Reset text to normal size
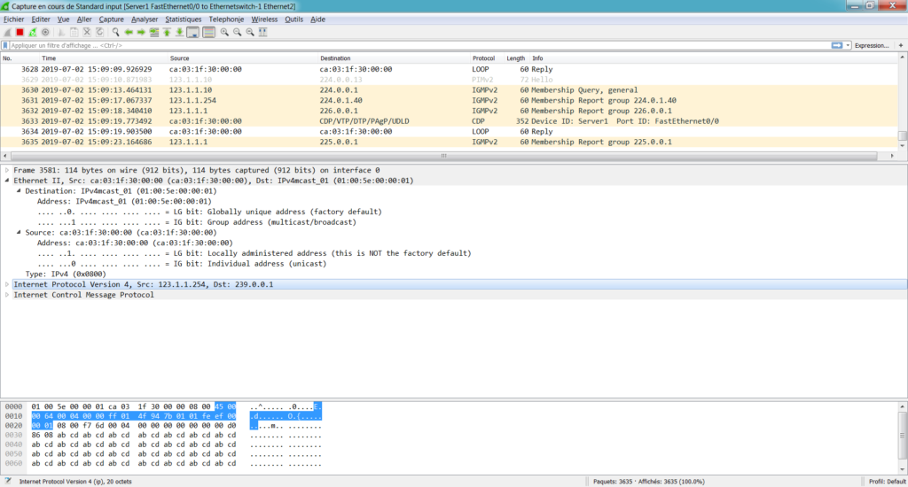Screen dimensions: 908x487 [250, 33]
